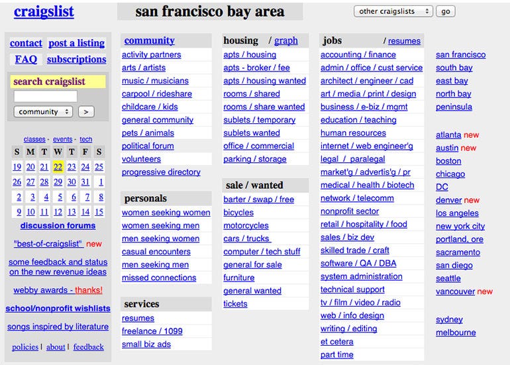Screen dimensions: 510x365
Task: Open 'software / QA / DBA' jobs
Action: [358, 263]
